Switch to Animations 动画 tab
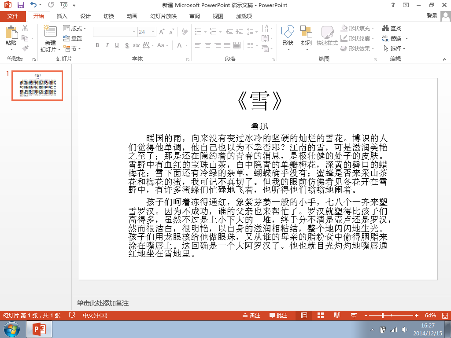Image resolution: width=451 pixels, height=338 pixels. 132,16
